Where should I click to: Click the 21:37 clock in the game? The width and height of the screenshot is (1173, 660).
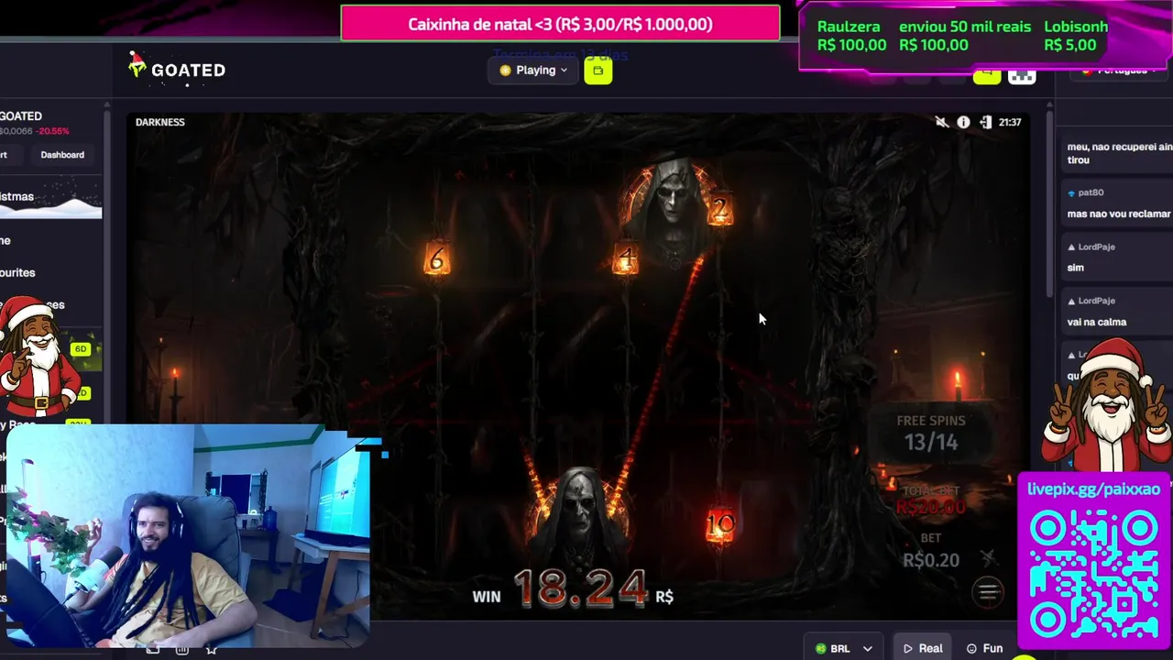point(1010,122)
